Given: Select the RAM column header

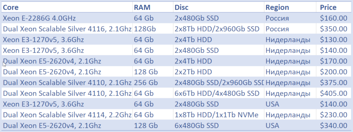Looking at the screenshot, I should [152, 7].
